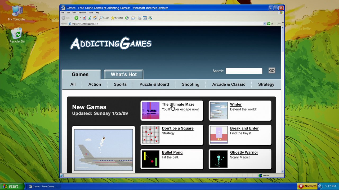Select the Puzzle & Board category
Screen dimensions: 339x190
tap(154, 84)
